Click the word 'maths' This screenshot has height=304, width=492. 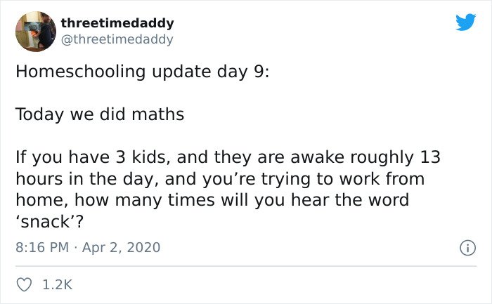(x=158, y=114)
